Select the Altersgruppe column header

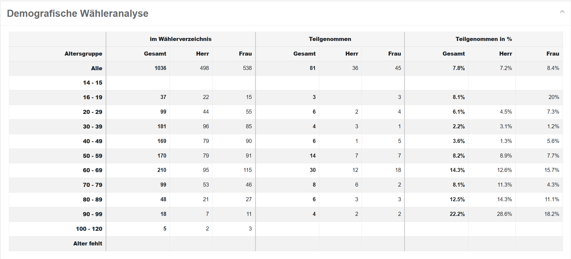83,54
